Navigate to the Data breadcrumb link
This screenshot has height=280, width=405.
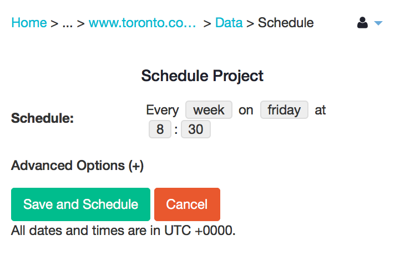pos(229,23)
